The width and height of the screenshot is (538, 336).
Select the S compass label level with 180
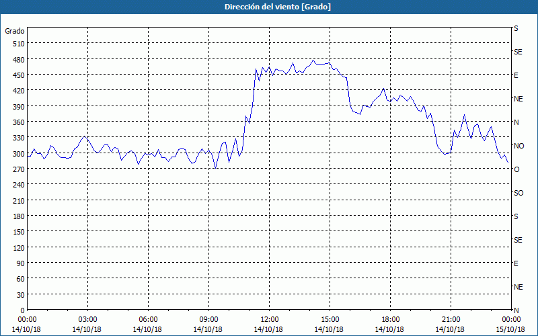click(516, 216)
